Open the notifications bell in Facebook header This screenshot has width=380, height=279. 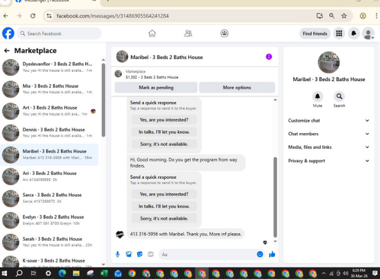tap(353, 34)
